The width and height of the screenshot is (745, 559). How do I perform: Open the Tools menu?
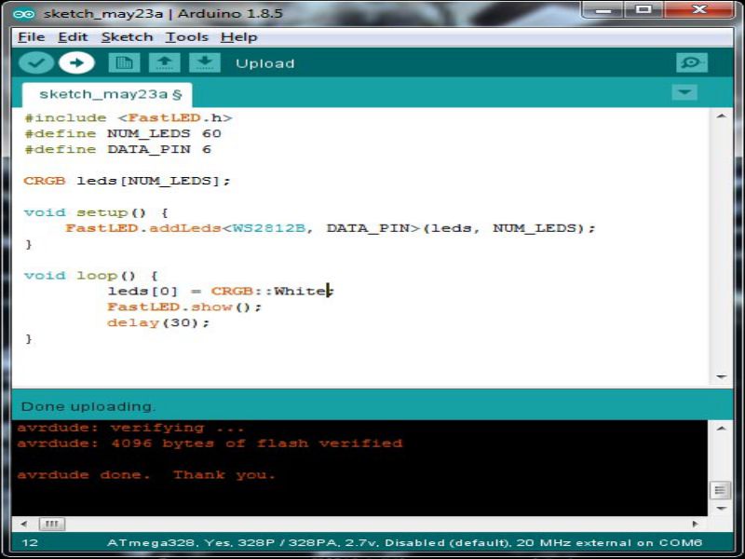tap(187, 37)
